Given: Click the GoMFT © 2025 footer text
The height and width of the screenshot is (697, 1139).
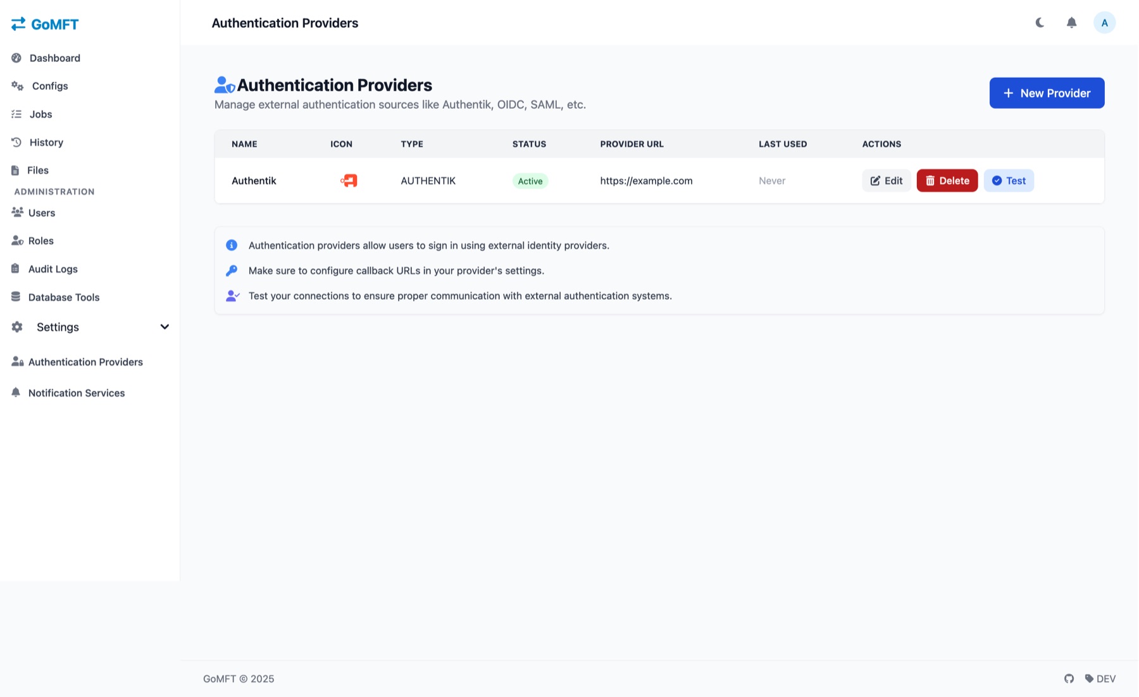Looking at the screenshot, I should pos(239,679).
